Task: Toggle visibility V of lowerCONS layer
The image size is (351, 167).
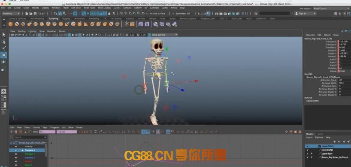Action: [x=307, y=150]
